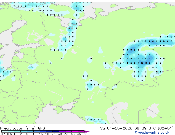175x135 pixels.
Task: Click the '06..09 UTC' time range
Action: (145, 128)
